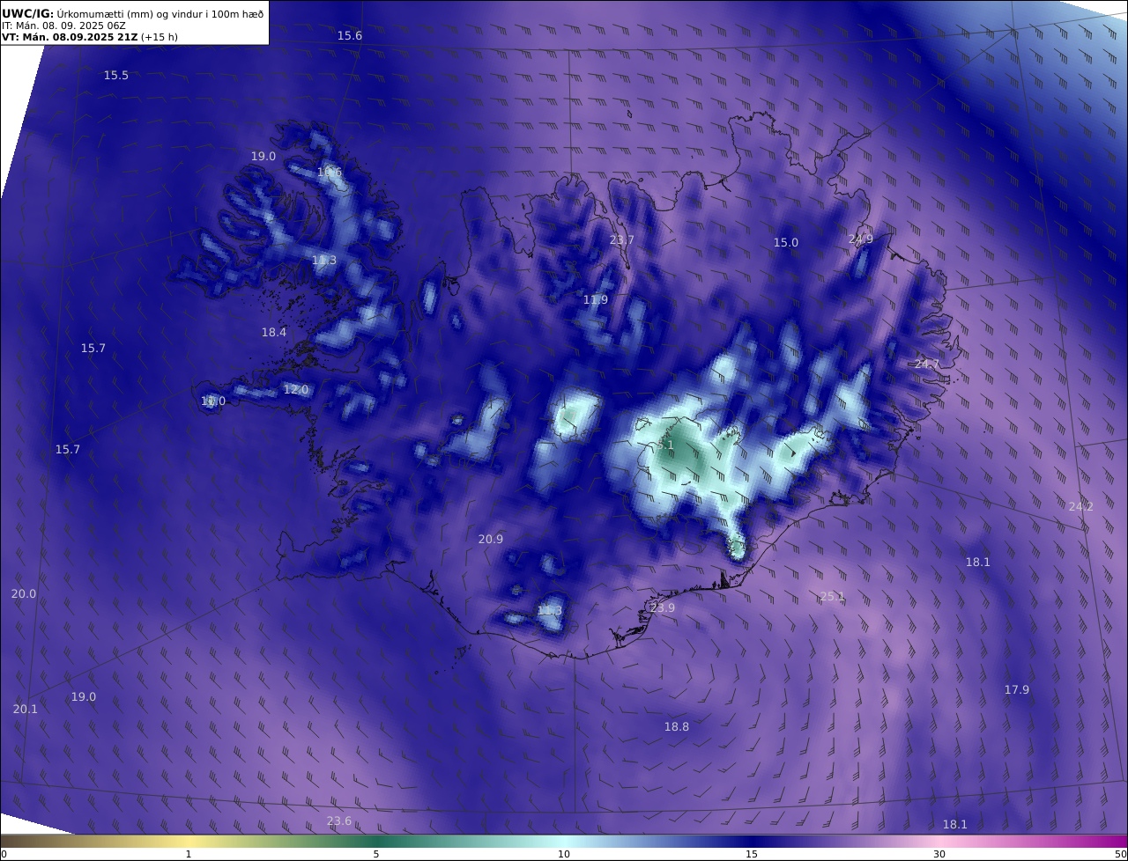Select the 15.6 value label
1128x861 pixels.
(350, 35)
